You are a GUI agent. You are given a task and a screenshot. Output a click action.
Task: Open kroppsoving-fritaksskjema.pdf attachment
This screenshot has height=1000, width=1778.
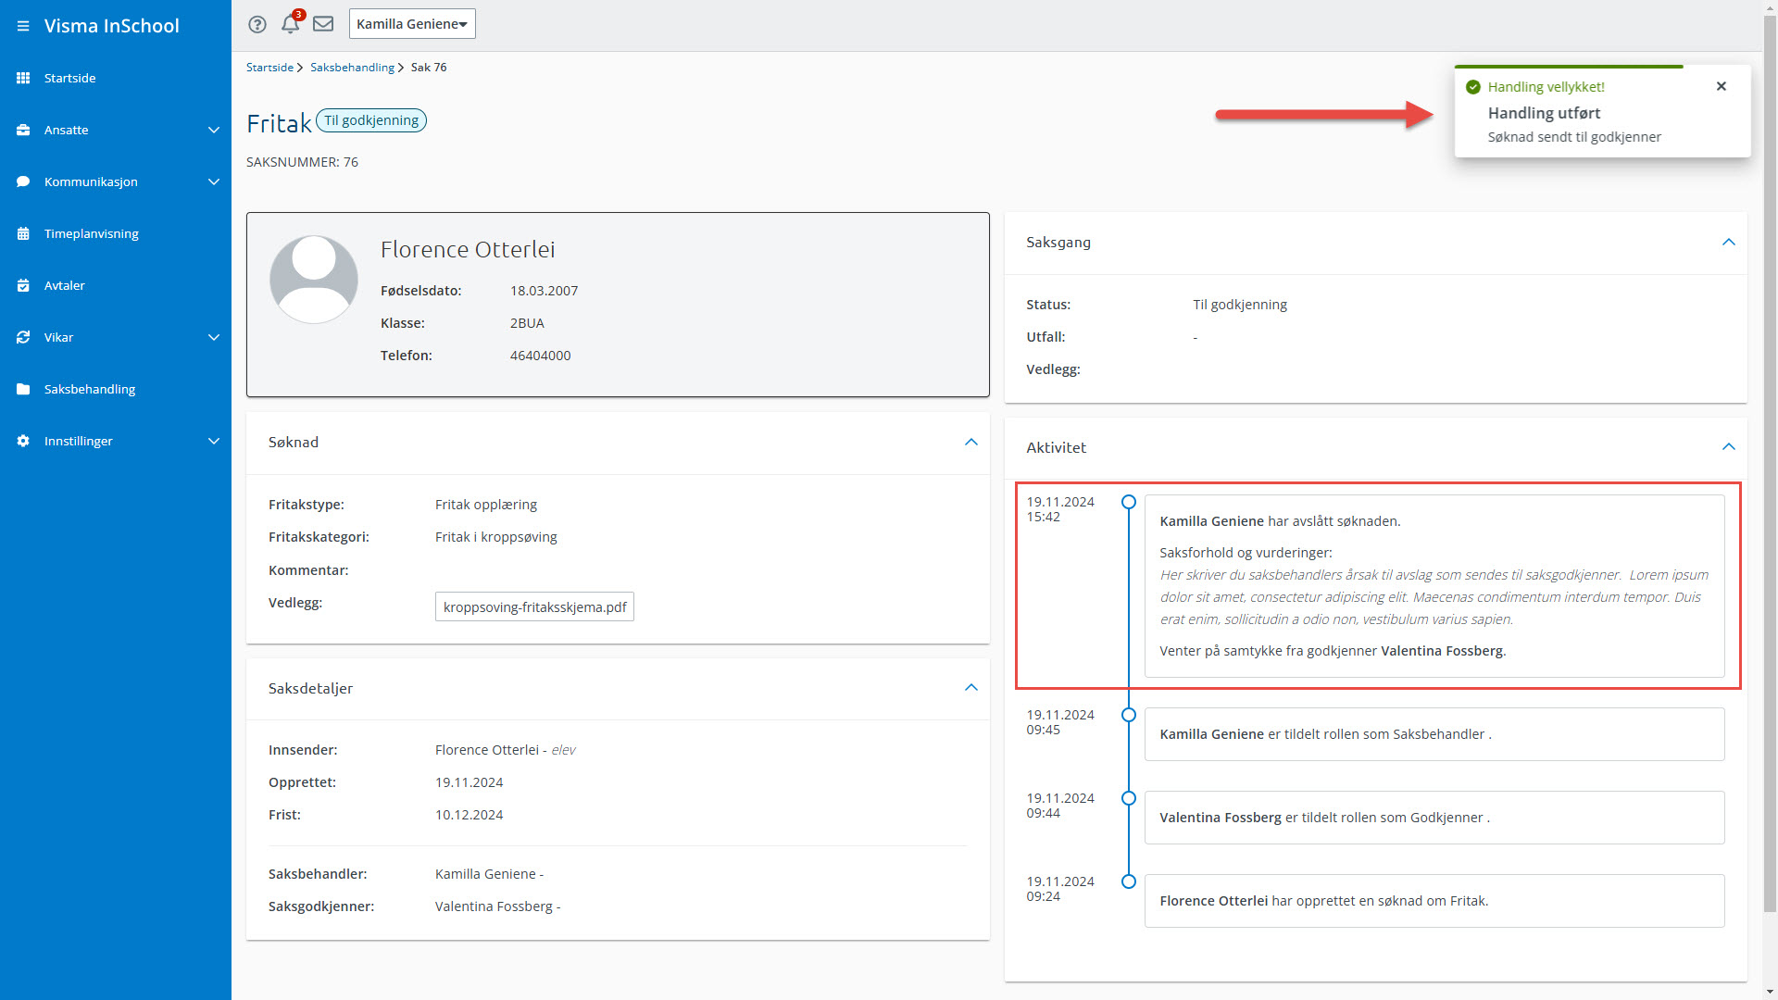tap(534, 606)
